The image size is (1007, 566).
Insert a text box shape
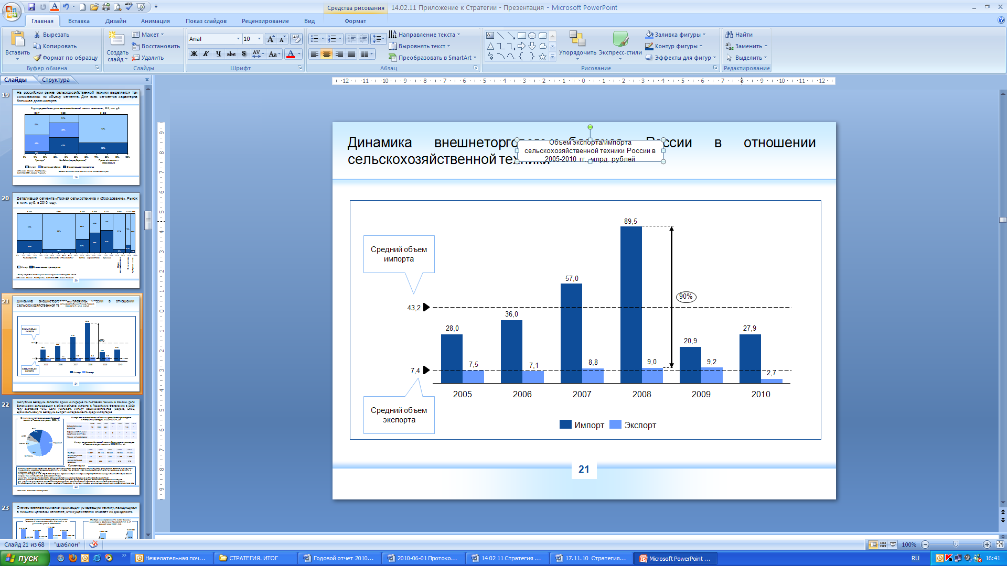click(490, 36)
